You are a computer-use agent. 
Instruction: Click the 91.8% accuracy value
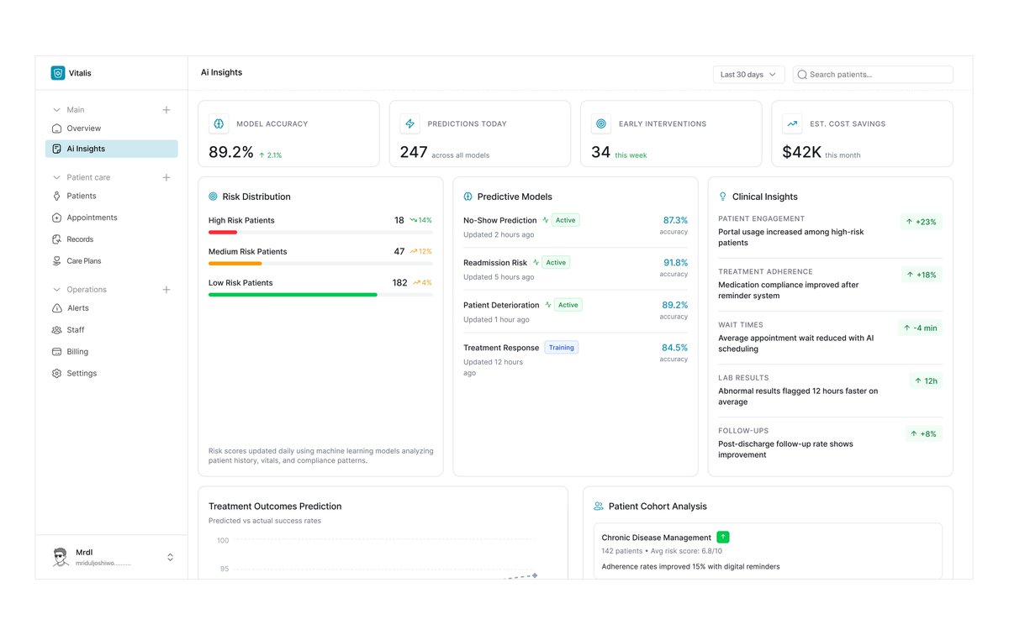[x=675, y=263]
